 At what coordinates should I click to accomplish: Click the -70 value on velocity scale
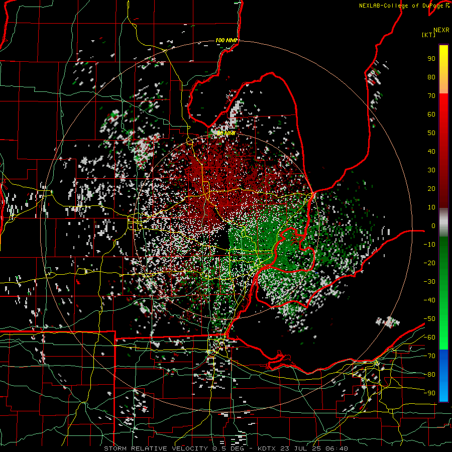point(429,356)
